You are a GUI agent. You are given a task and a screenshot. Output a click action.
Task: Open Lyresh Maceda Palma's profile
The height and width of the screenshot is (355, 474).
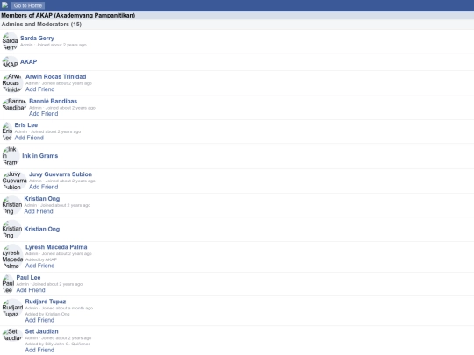[x=56, y=247]
